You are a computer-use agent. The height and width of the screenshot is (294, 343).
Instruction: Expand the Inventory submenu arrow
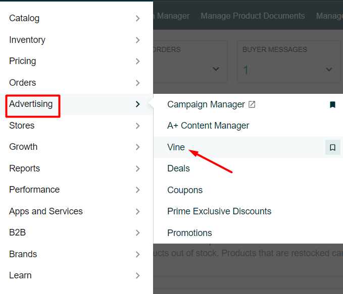pyautogui.click(x=138, y=40)
